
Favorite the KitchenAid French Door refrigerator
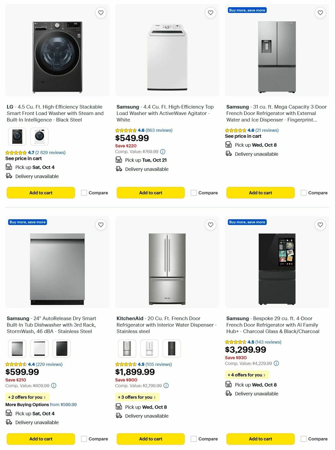210,224
